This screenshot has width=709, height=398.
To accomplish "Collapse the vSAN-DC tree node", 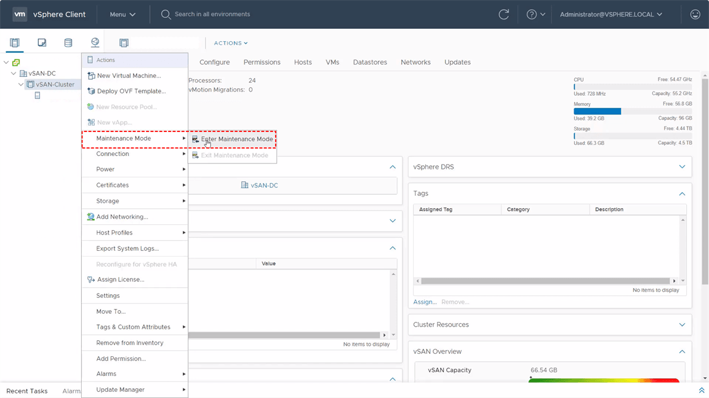I will (14, 74).
